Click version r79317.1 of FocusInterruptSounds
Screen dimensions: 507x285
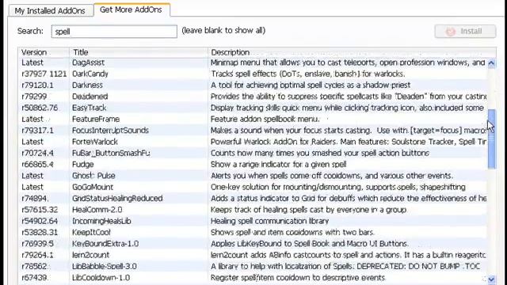(x=37, y=131)
